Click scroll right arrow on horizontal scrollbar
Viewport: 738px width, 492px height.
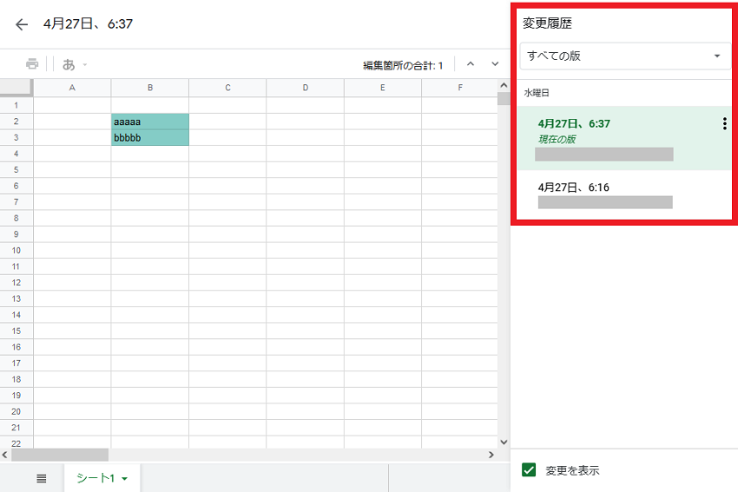click(491, 455)
